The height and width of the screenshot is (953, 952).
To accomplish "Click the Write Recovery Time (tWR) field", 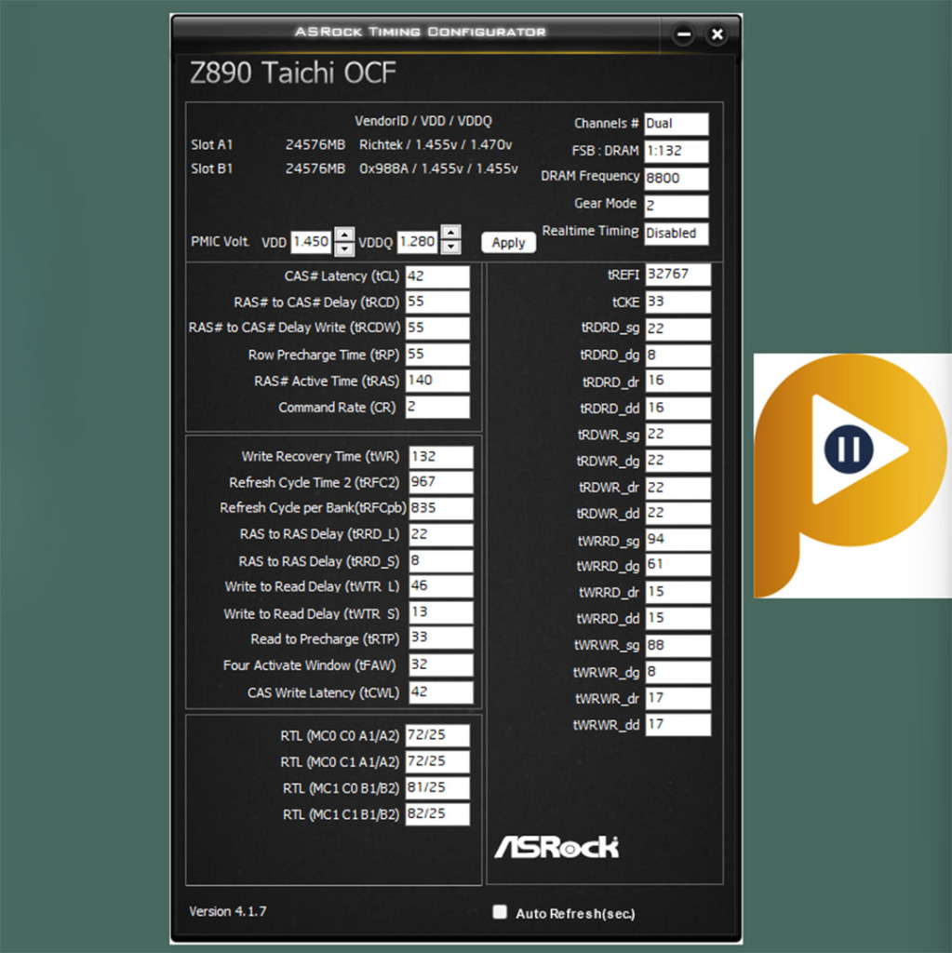I will (441, 457).
